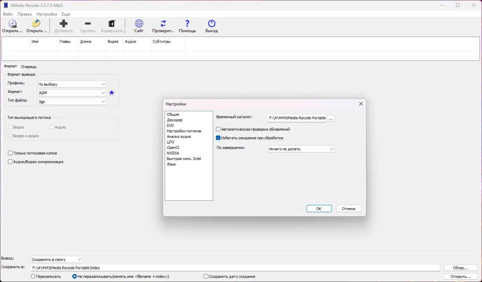The width and height of the screenshot is (482, 282).
Task: Open Помощь question mark icon
Action: (187, 24)
